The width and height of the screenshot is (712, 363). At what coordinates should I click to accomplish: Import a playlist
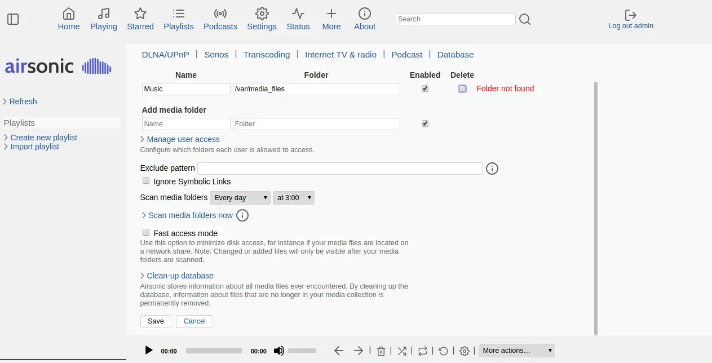pyautogui.click(x=35, y=147)
